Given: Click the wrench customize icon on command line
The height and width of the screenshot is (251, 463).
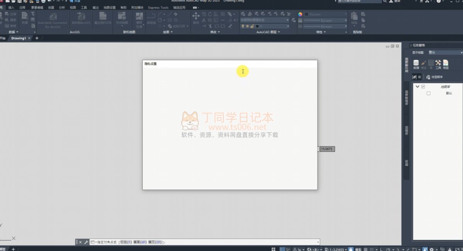Looking at the screenshot, I should tap(86, 242).
